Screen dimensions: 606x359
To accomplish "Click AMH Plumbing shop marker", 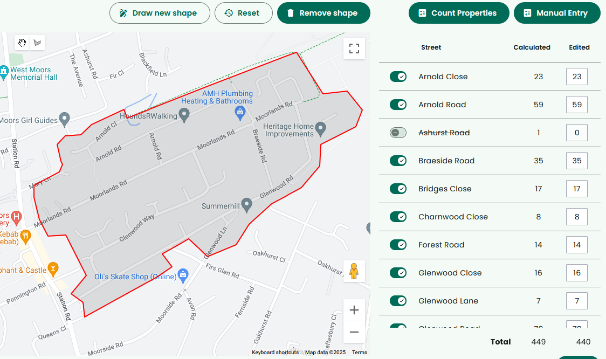I will (x=240, y=112).
